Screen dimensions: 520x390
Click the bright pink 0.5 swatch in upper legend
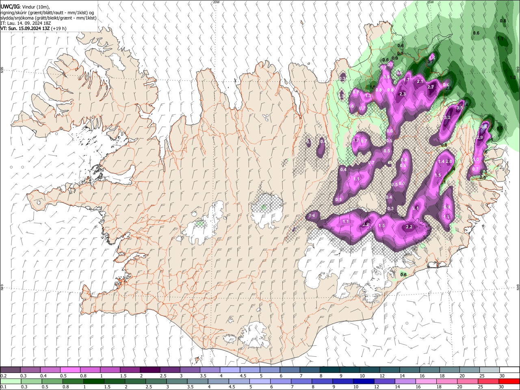tap(70, 370)
